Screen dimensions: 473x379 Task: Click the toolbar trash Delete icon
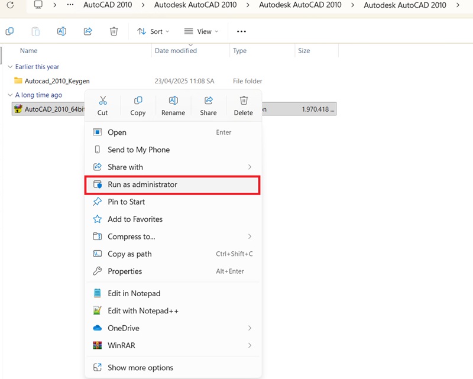pyautogui.click(x=114, y=31)
